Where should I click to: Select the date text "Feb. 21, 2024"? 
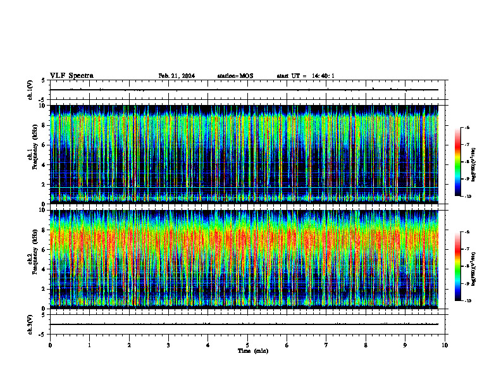tap(176, 76)
